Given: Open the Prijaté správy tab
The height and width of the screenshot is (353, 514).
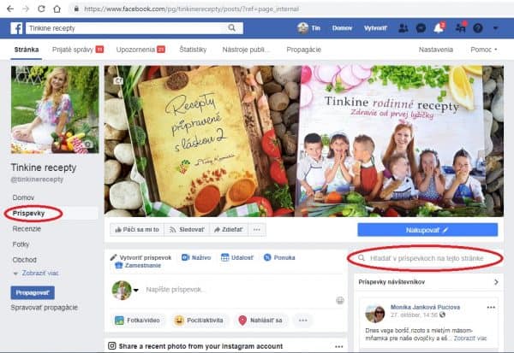Looking at the screenshot, I should coord(78,50).
